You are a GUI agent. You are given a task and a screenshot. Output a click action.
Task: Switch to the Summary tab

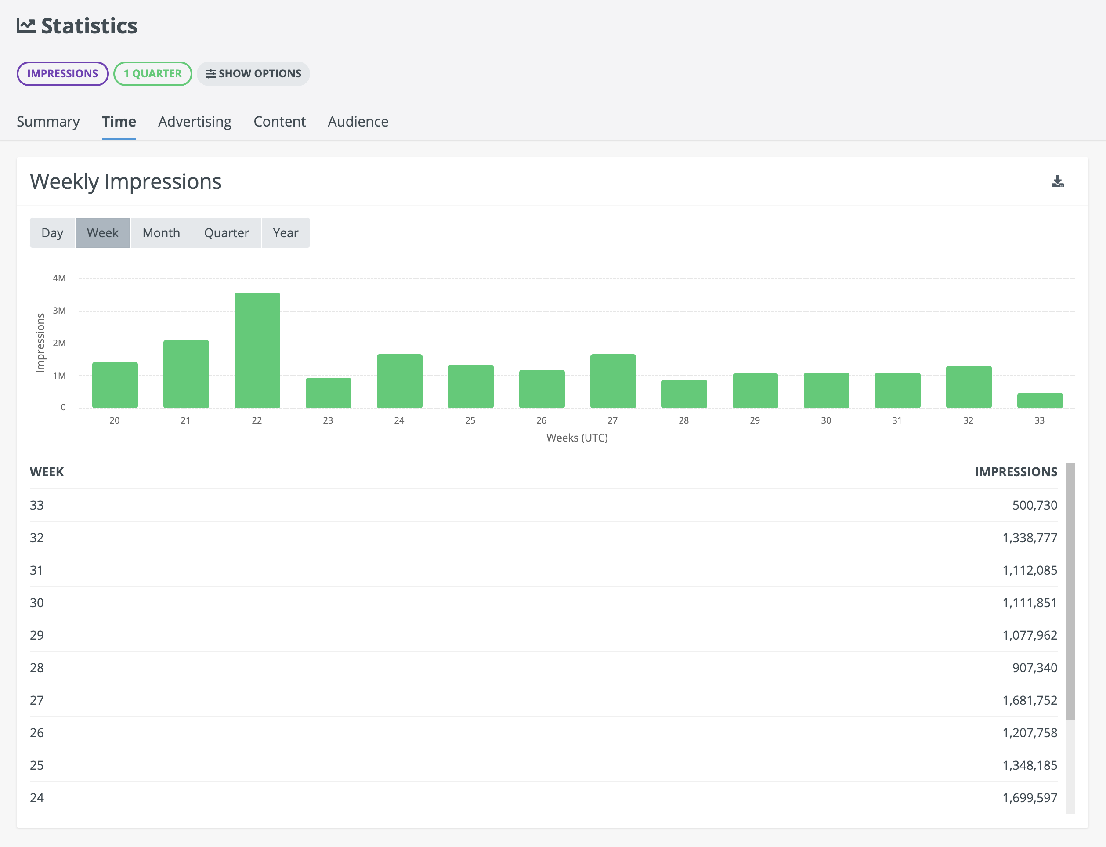pyautogui.click(x=48, y=122)
